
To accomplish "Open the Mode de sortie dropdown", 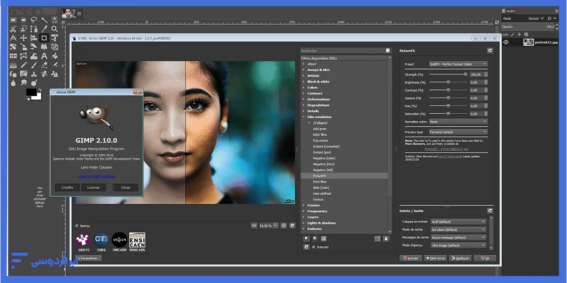I will tap(458, 230).
